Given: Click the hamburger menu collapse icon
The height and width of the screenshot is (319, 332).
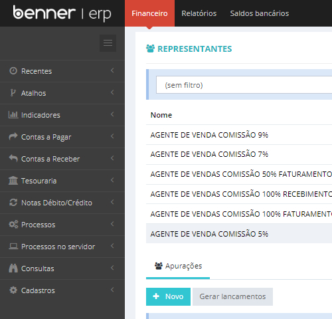Looking at the screenshot, I should [108, 43].
